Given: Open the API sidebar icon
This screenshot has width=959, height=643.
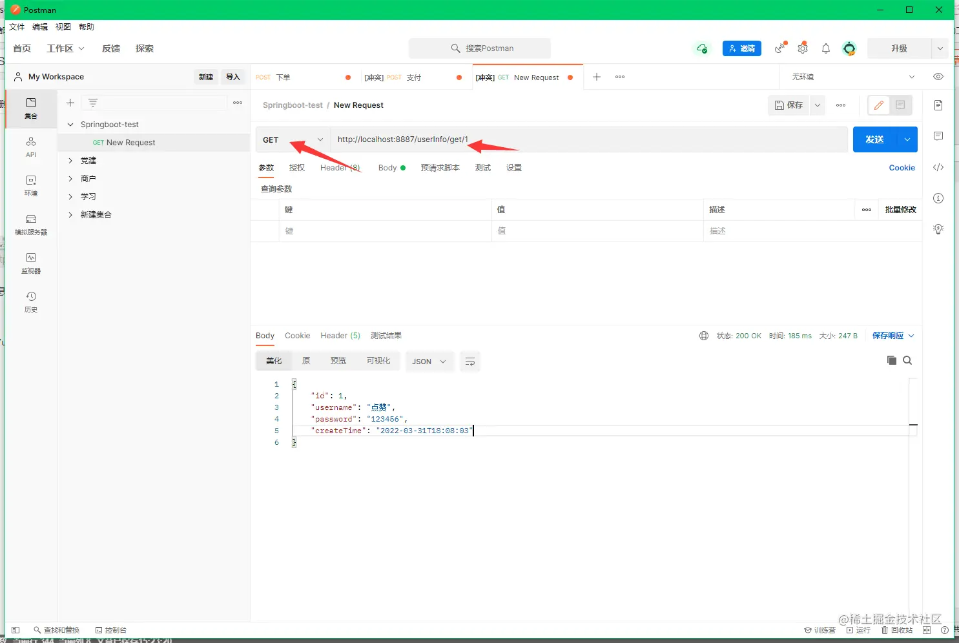Looking at the screenshot, I should [31, 147].
